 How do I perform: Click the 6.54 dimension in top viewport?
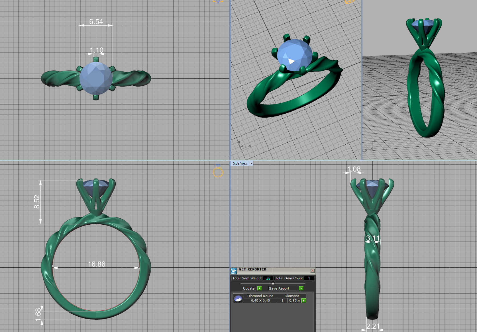(96, 22)
